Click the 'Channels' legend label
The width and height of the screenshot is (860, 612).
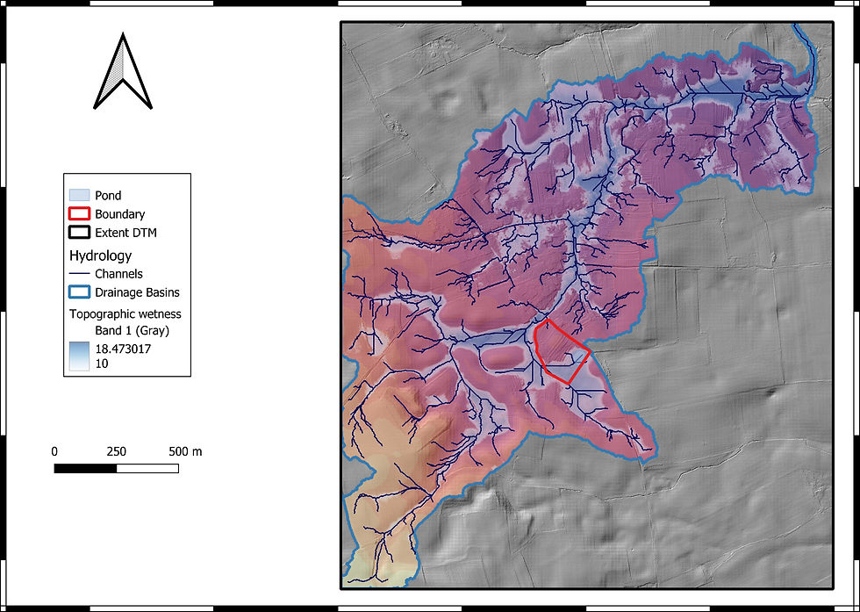pos(118,274)
